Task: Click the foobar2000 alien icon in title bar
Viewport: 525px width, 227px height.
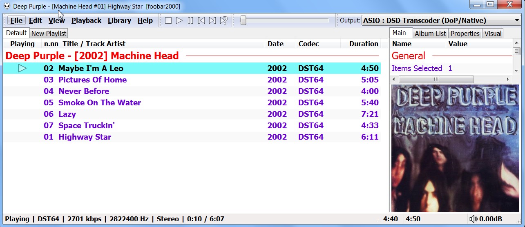Action: [7, 6]
